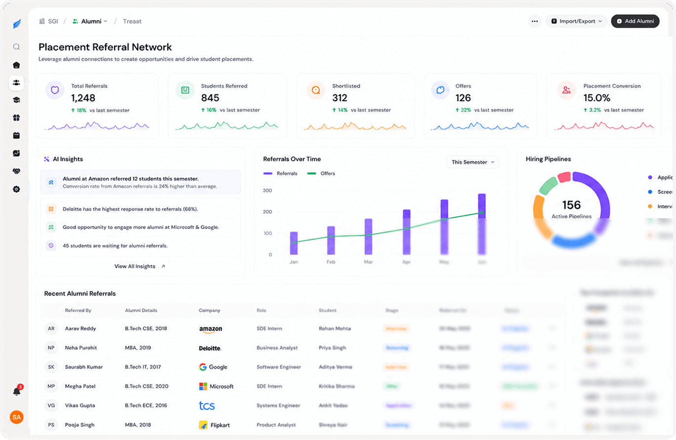
Task: Open the Aarav Reddy referral row
Action: (303, 328)
